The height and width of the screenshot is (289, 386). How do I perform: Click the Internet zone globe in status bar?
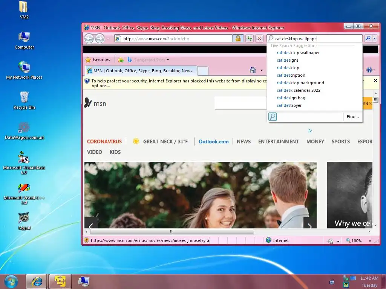268,240
